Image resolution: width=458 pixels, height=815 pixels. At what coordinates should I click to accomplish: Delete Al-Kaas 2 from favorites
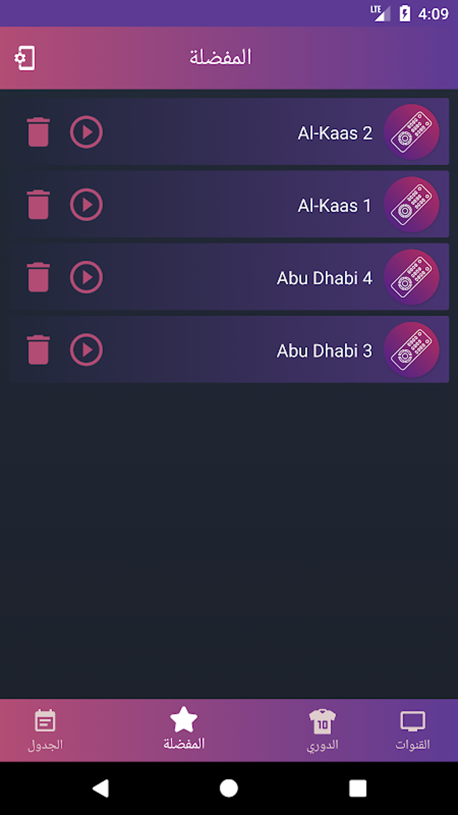pos(38,132)
